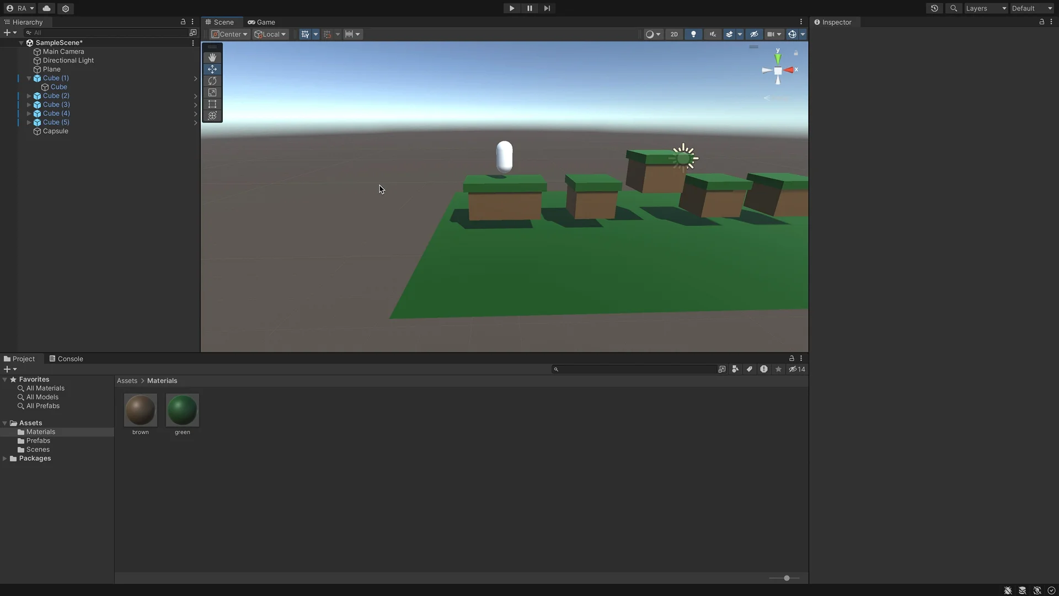The image size is (1059, 596).
Task: Click the Pause button
Action: [x=529, y=8]
